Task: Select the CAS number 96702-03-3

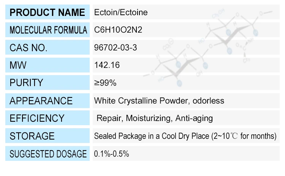Action: pyautogui.click(x=113, y=48)
